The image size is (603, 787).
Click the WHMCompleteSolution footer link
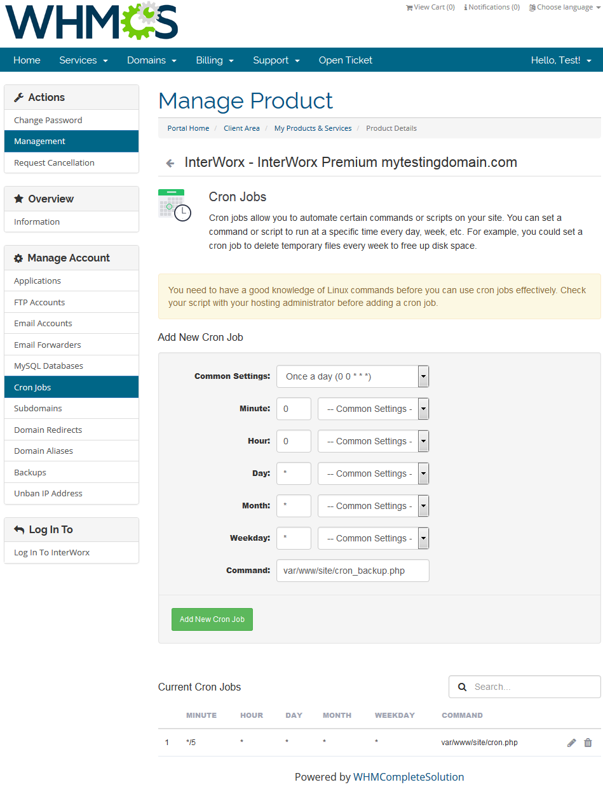pyautogui.click(x=409, y=777)
